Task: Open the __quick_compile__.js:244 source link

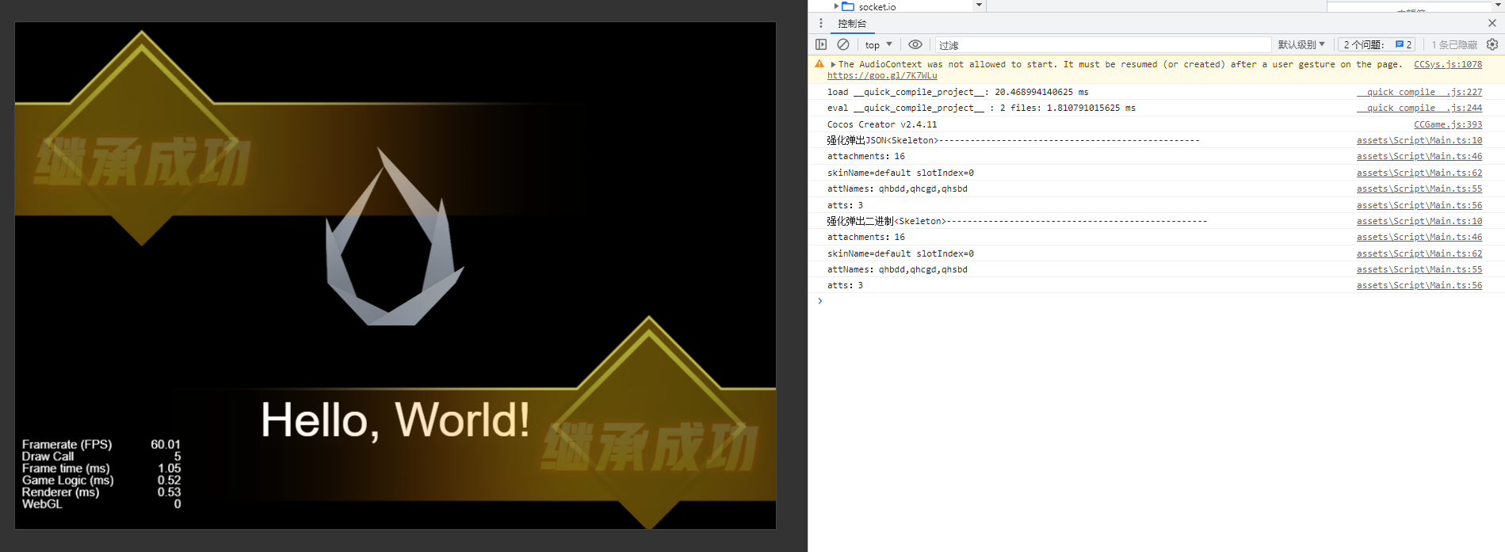Action: click(x=1419, y=108)
